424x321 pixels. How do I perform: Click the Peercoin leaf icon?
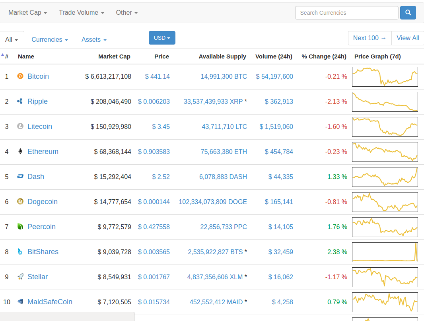tap(20, 227)
